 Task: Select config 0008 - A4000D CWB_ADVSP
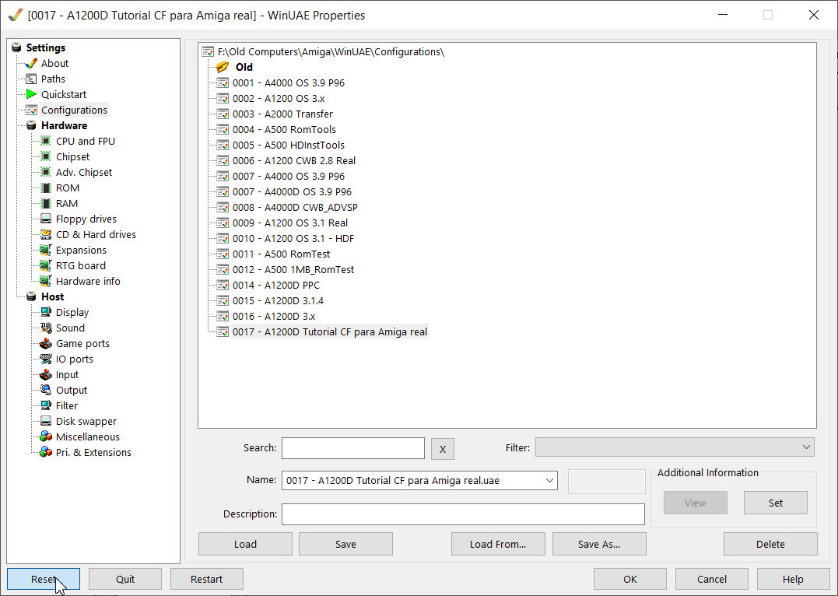pyautogui.click(x=295, y=208)
